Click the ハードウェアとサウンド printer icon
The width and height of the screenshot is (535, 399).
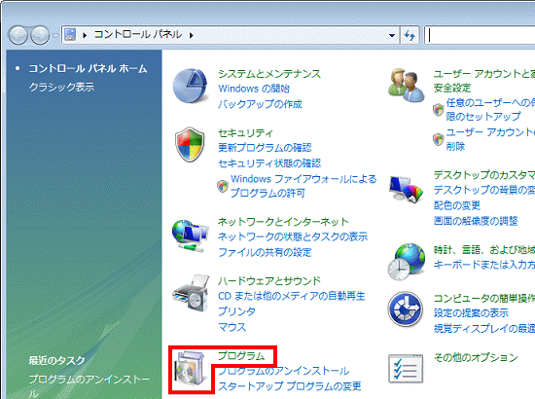click(191, 293)
